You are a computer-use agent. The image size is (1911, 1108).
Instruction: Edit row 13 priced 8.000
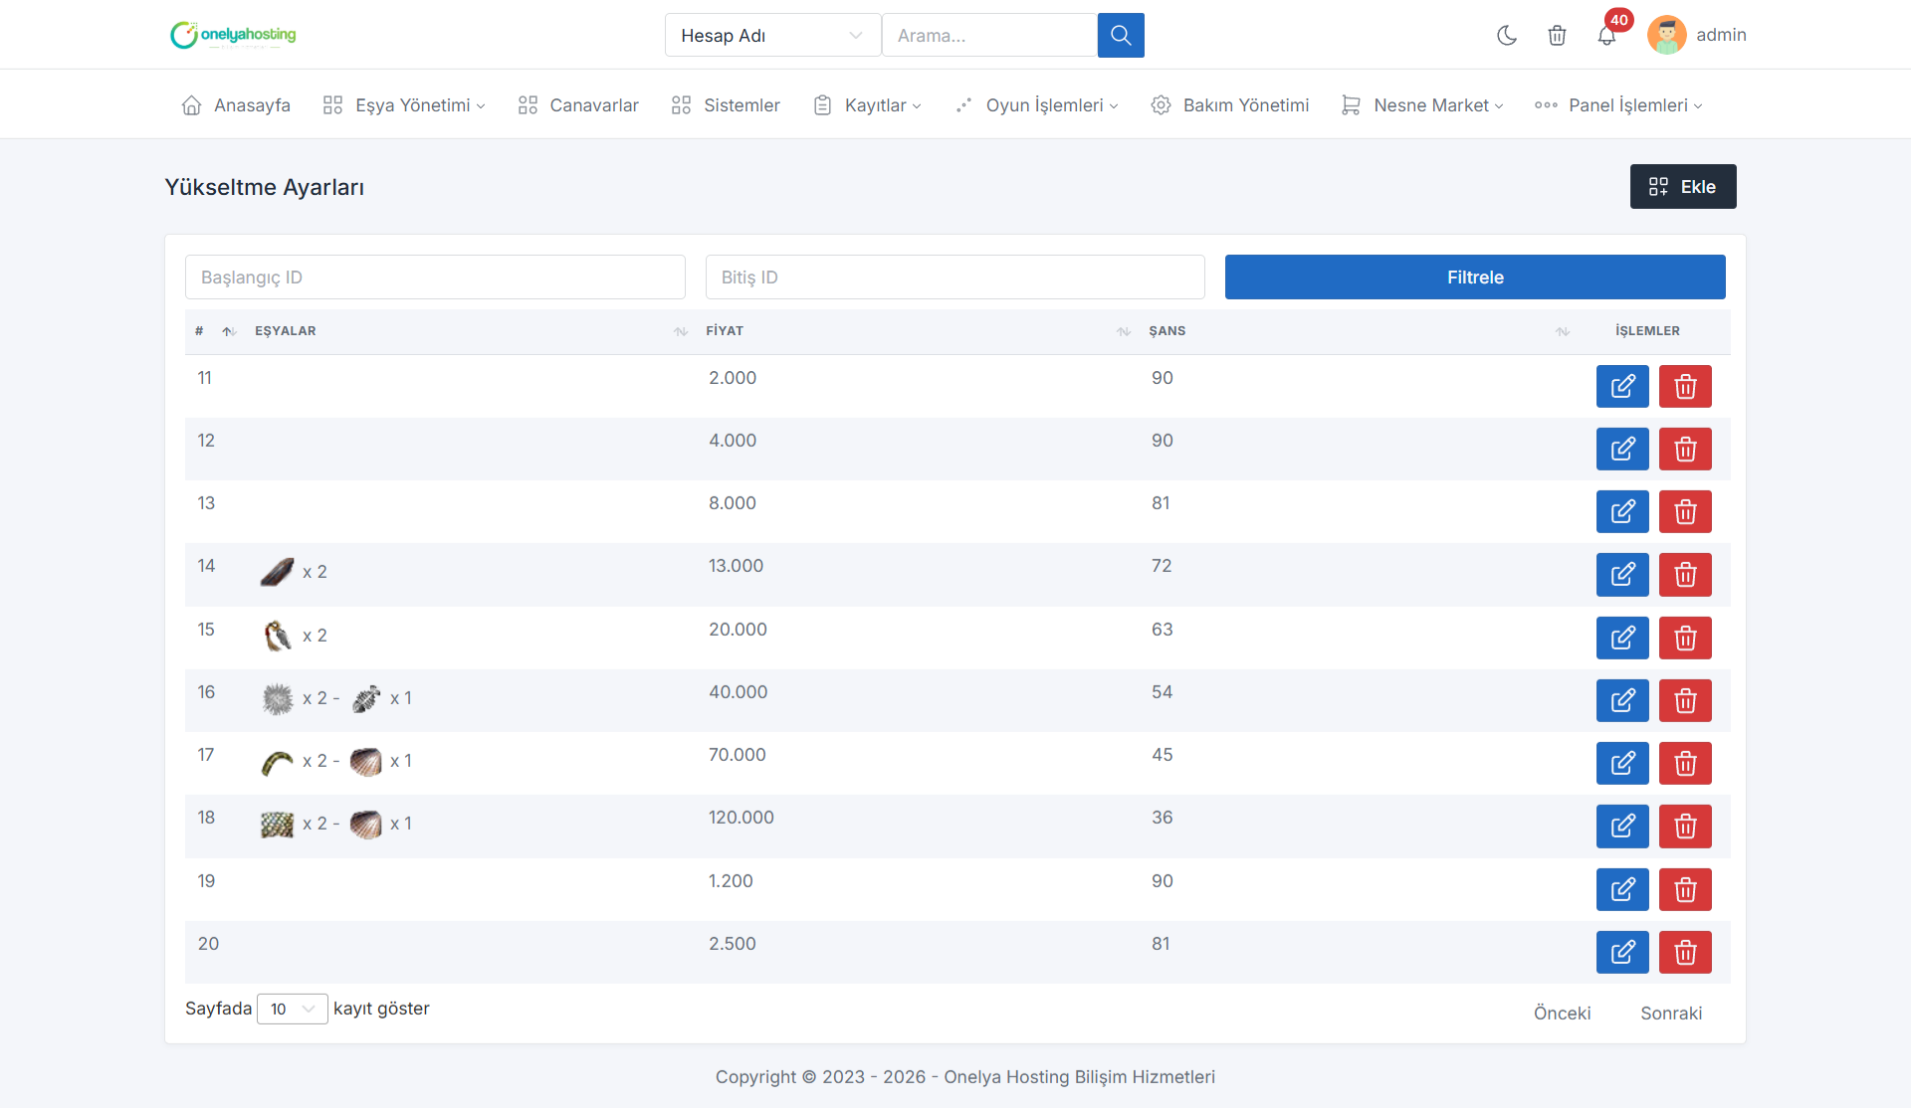click(x=1622, y=511)
